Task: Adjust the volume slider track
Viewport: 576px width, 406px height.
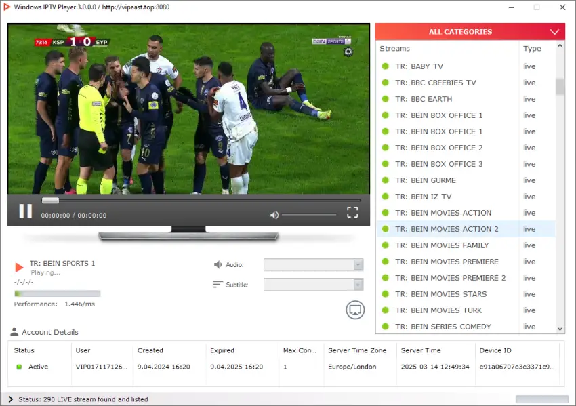Action: click(x=309, y=215)
